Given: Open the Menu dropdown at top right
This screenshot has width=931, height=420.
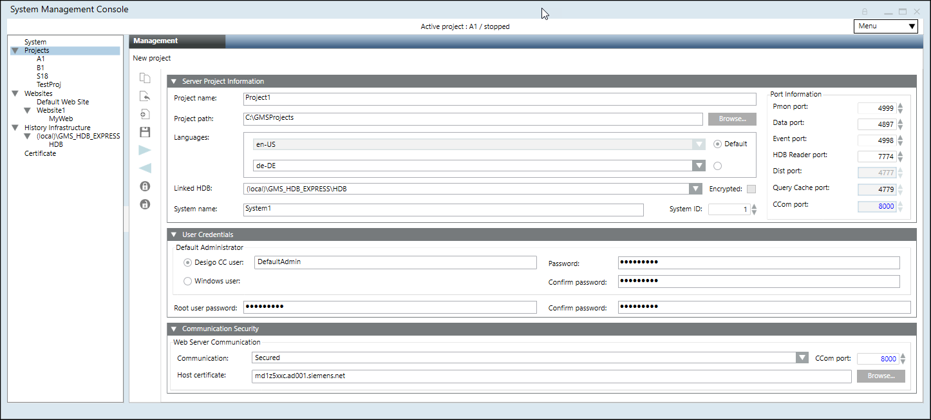Looking at the screenshot, I should (x=886, y=26).
